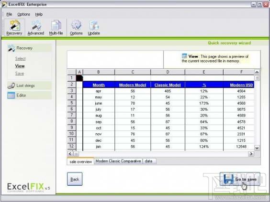
Task: Click the ExcelFIX title bar app icon
Action: tap(4, 4)
